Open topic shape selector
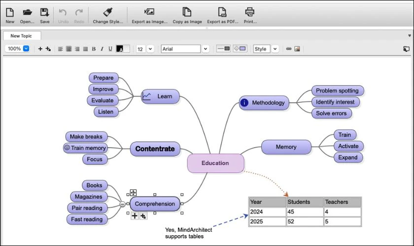The height and width of the screenshot is (246, 414). click(x=240, y=49)
